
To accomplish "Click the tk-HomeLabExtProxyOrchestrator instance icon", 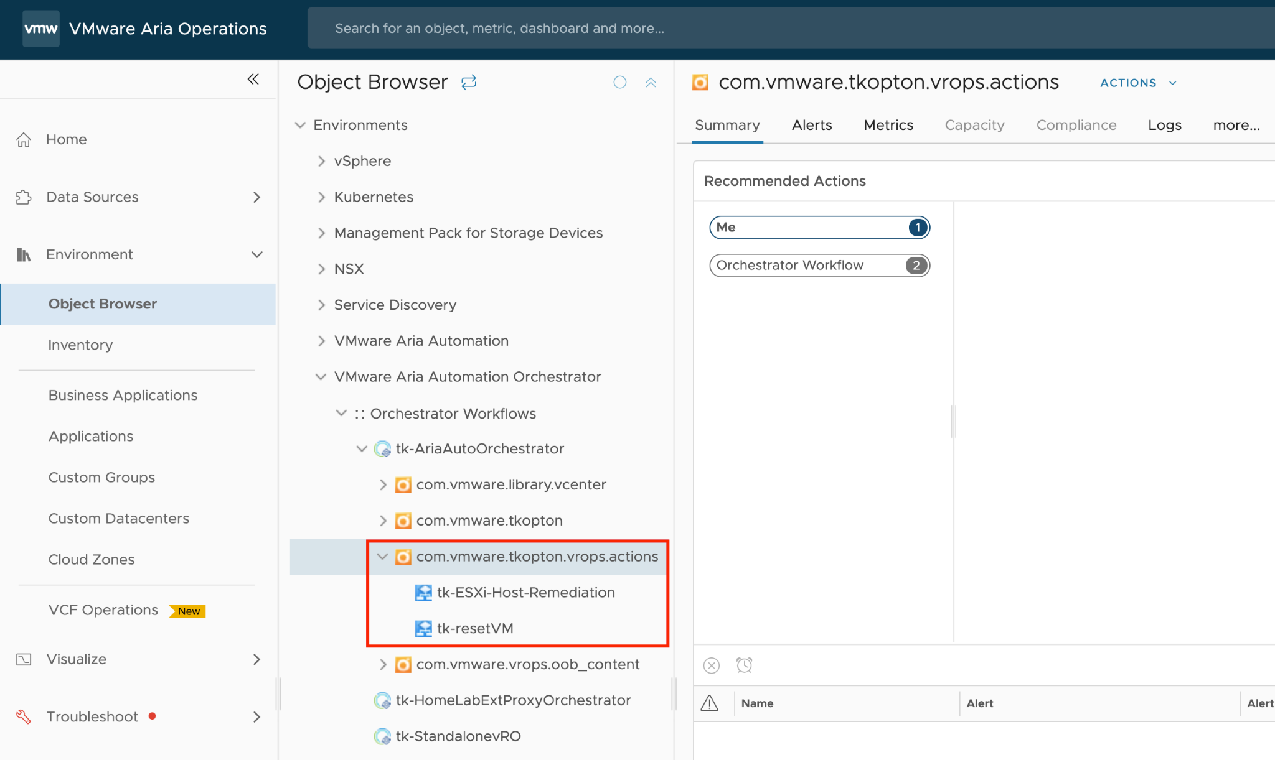I will click(382, 701).
